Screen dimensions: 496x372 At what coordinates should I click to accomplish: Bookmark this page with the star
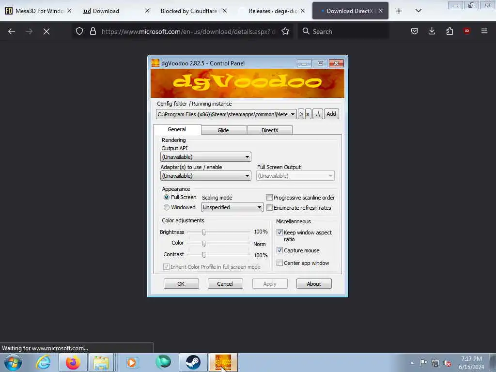285,31
